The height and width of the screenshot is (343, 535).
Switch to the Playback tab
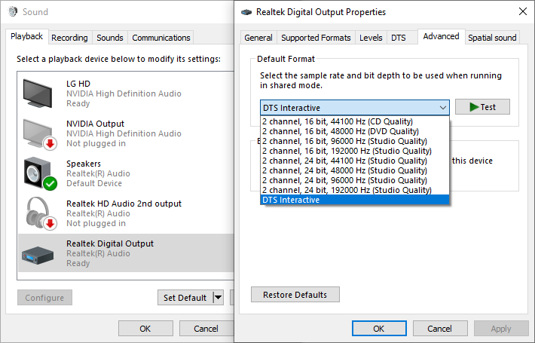coord(26,36)
